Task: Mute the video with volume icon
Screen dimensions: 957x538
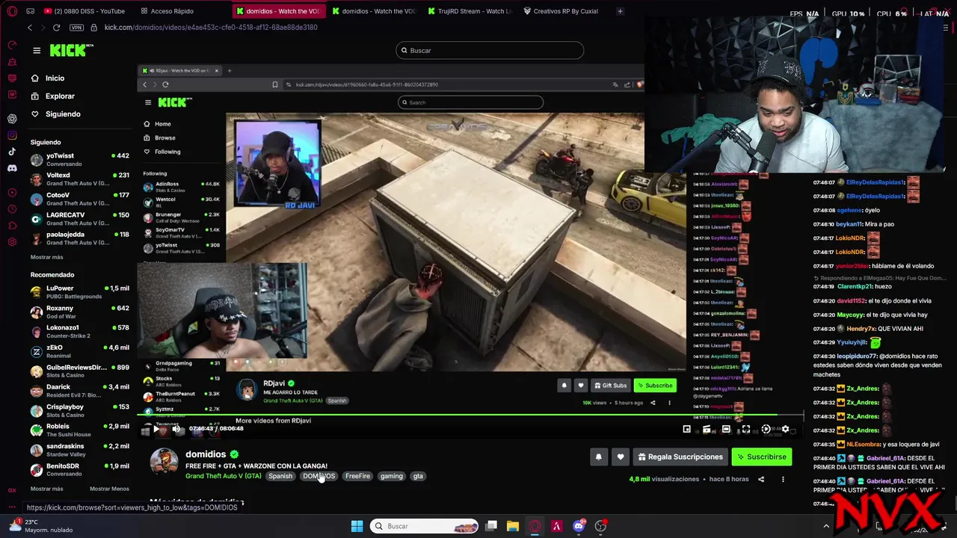Action: 176,429
